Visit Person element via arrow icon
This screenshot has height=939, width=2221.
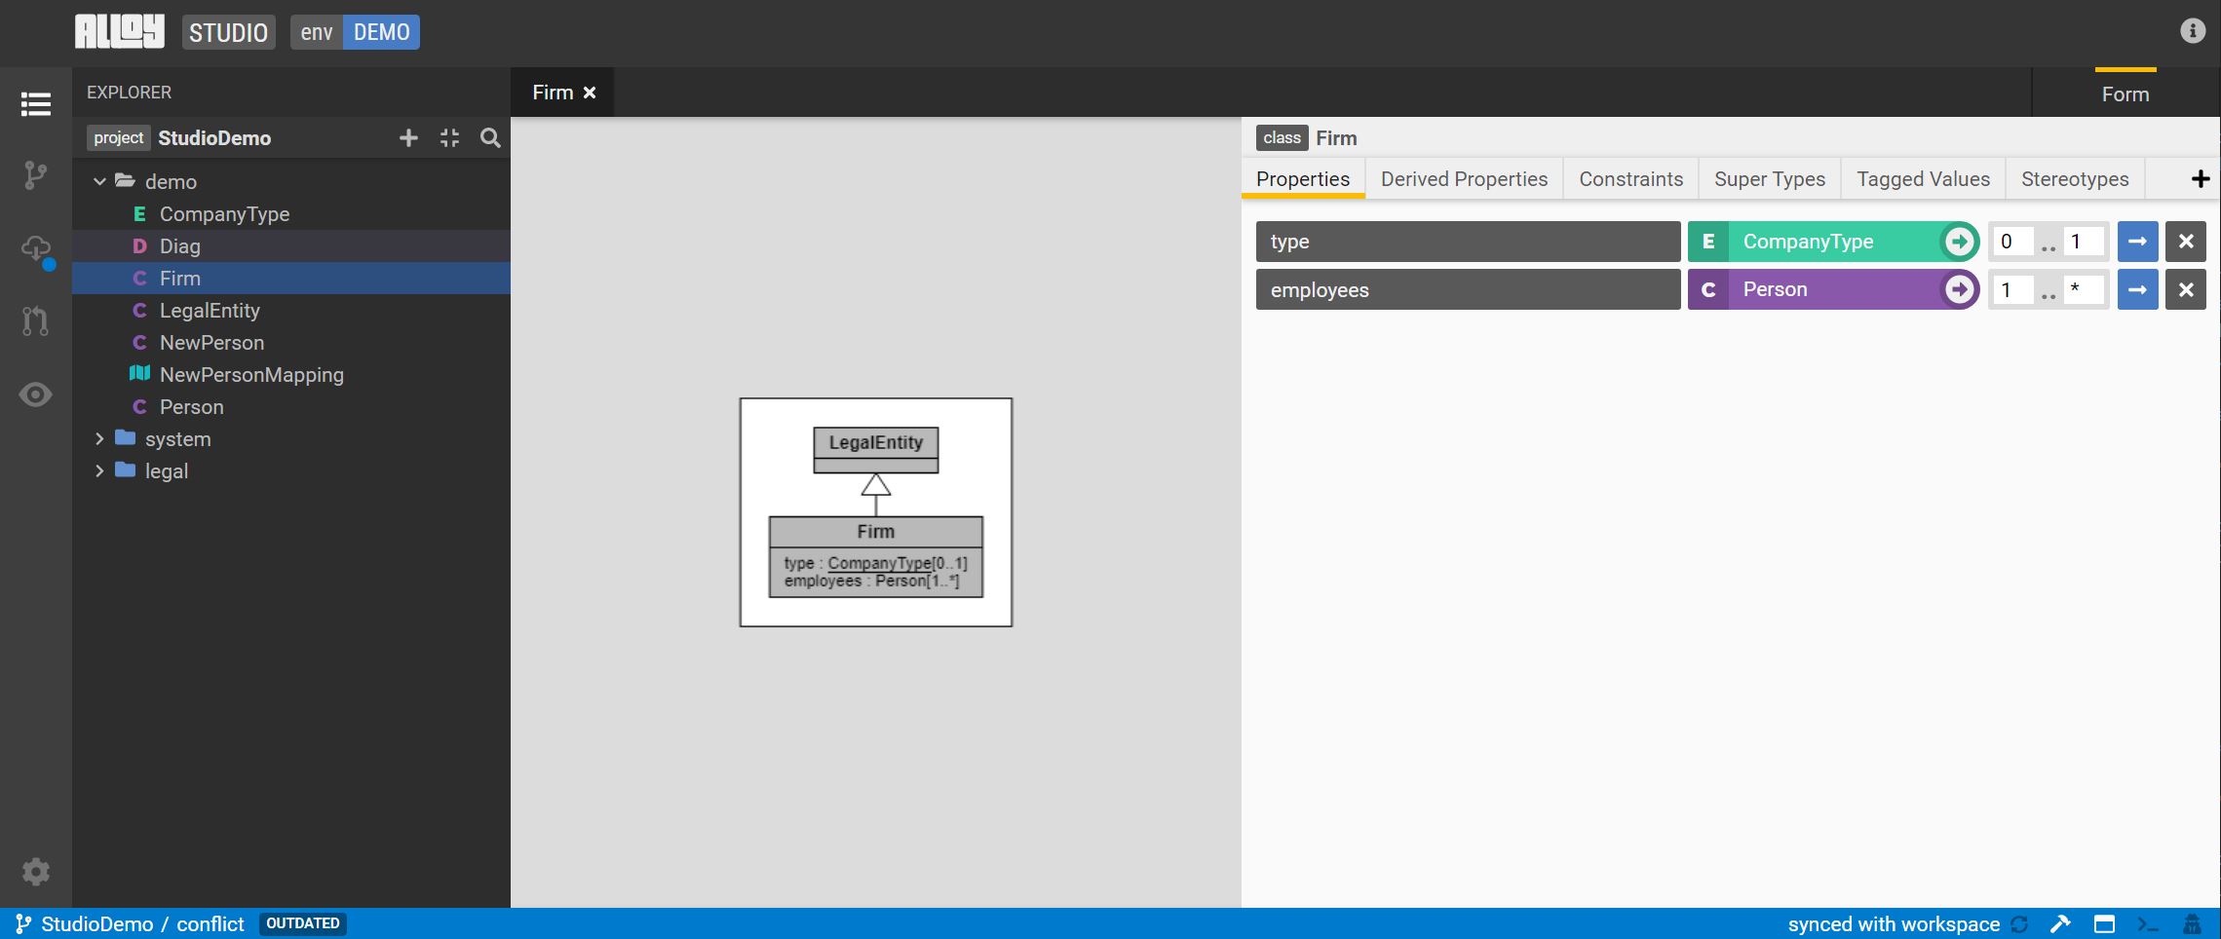[x=1959, y=289]
